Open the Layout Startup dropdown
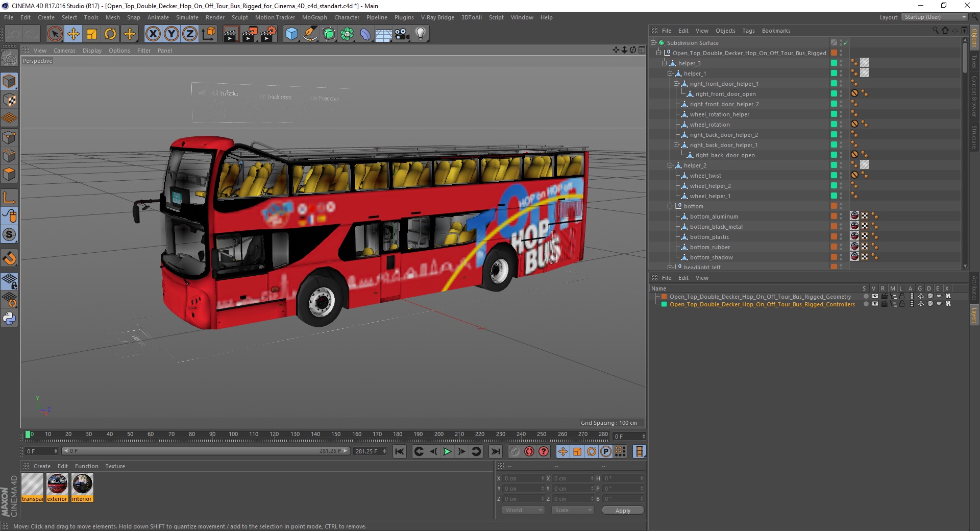This screenshot has height=531, width=980. point(935,17)
